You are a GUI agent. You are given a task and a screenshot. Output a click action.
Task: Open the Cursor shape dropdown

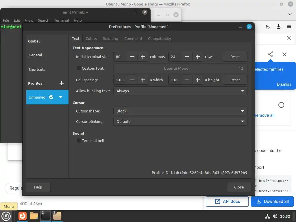(180, 111)
